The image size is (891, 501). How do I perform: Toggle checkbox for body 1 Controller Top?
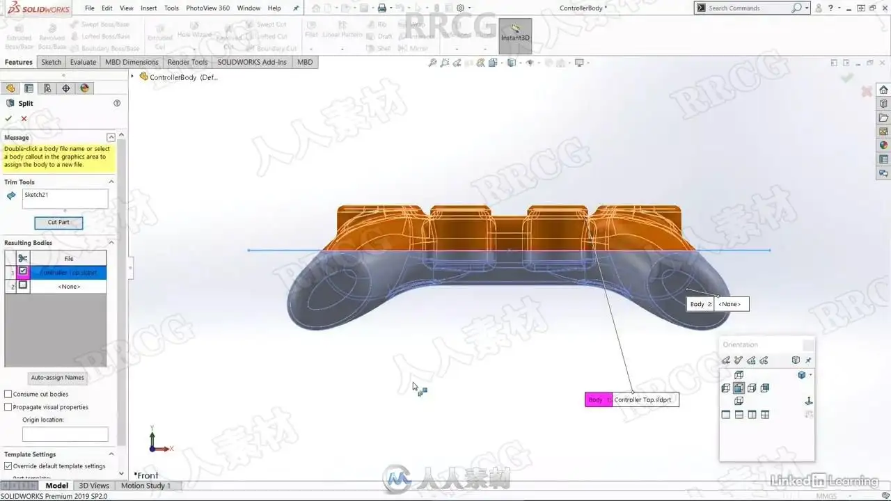point(23,271)
